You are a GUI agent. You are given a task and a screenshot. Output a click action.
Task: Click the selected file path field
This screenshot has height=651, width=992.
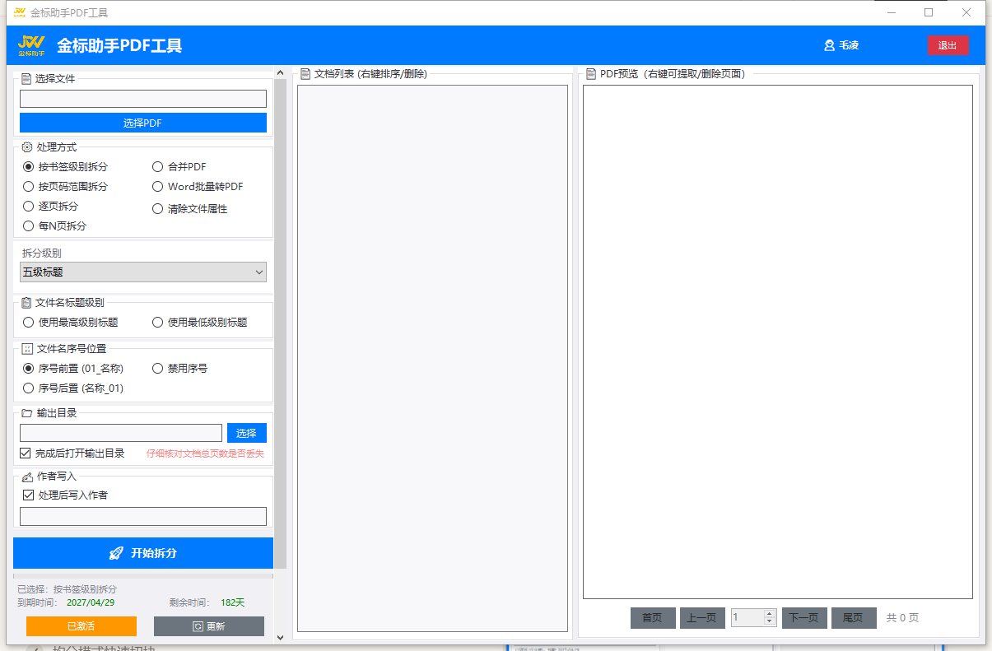point(143,99)
